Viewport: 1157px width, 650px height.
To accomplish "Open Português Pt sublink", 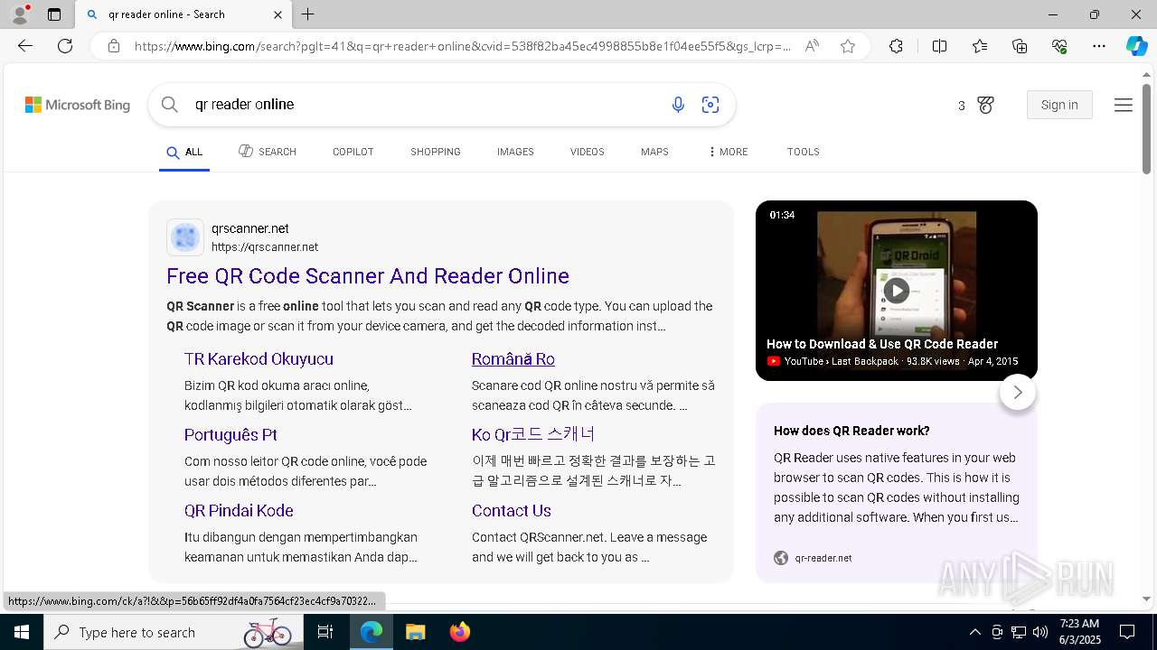I will (230, 435).
